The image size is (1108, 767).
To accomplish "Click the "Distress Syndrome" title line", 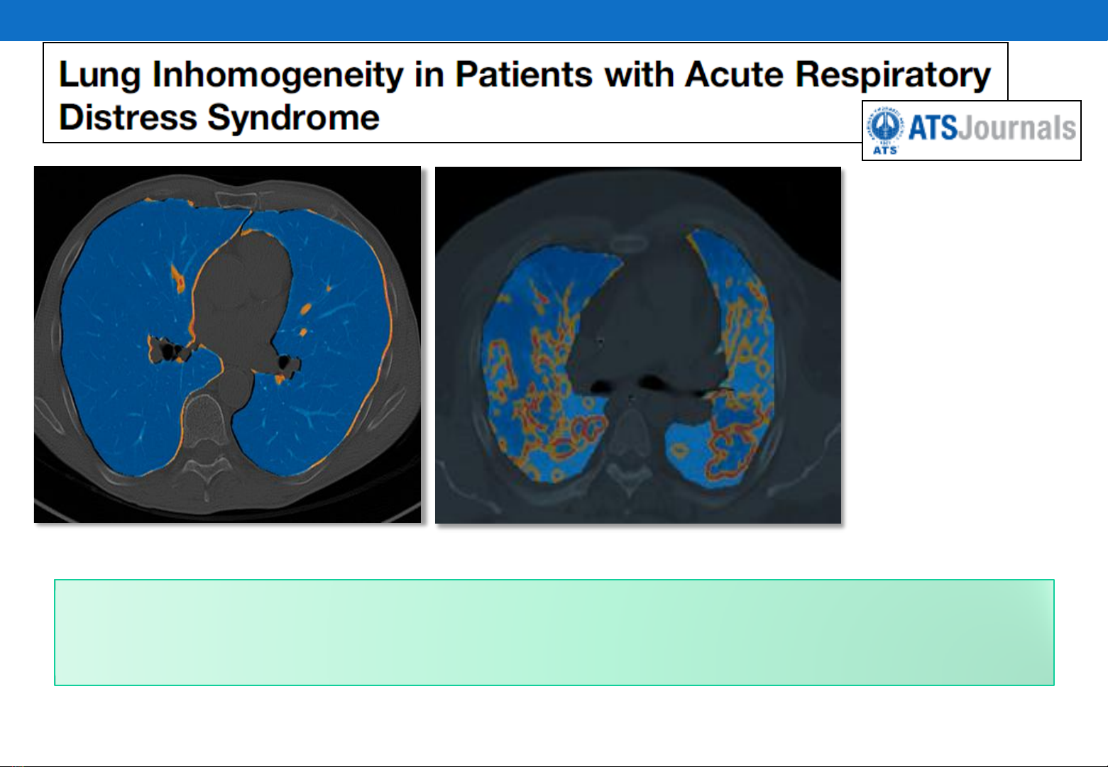I will click(x=219, y=118).
